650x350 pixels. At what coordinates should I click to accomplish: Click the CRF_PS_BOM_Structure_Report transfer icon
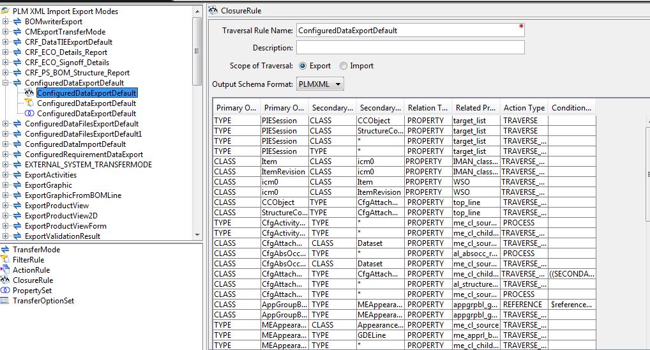[x=17, y=73]
